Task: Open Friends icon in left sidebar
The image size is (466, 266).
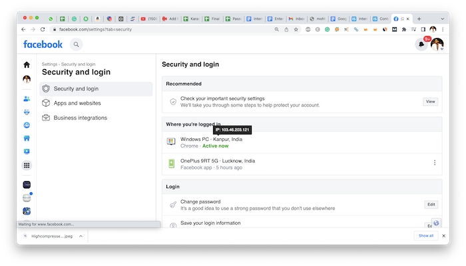Action: click(27, 99)
